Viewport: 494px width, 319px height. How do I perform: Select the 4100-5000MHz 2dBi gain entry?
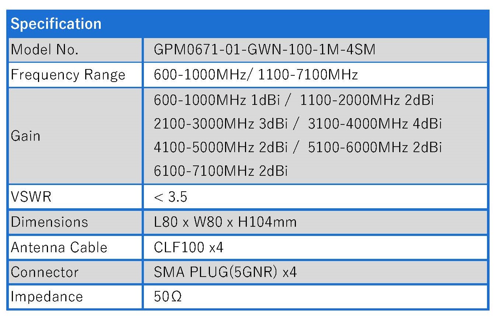point(221,147)
